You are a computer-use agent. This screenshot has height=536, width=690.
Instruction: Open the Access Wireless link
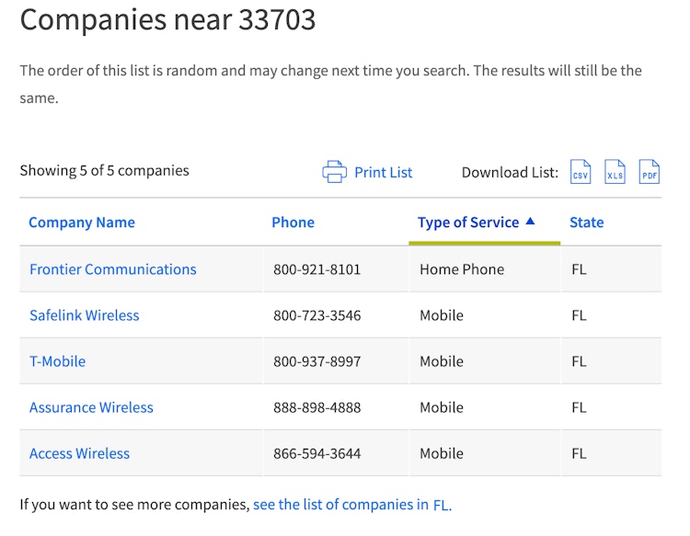(80, 454)
